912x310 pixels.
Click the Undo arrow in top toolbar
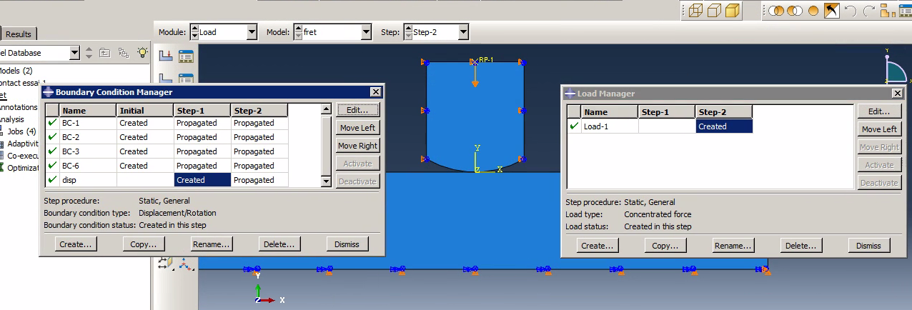[x=851, y=11]
